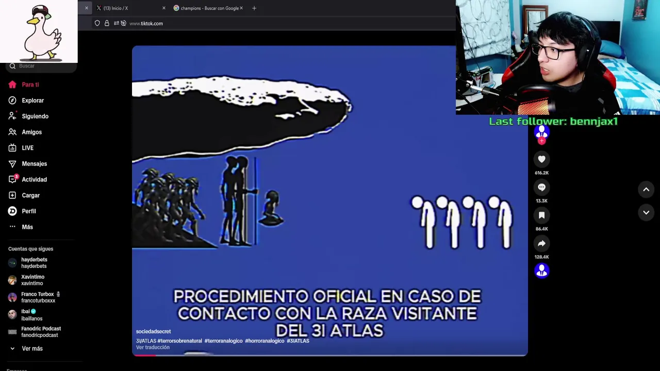Open Mensajes inbox
Viewport: 660px width, 371px height.
pyautogui.click(x=34, y=164)
